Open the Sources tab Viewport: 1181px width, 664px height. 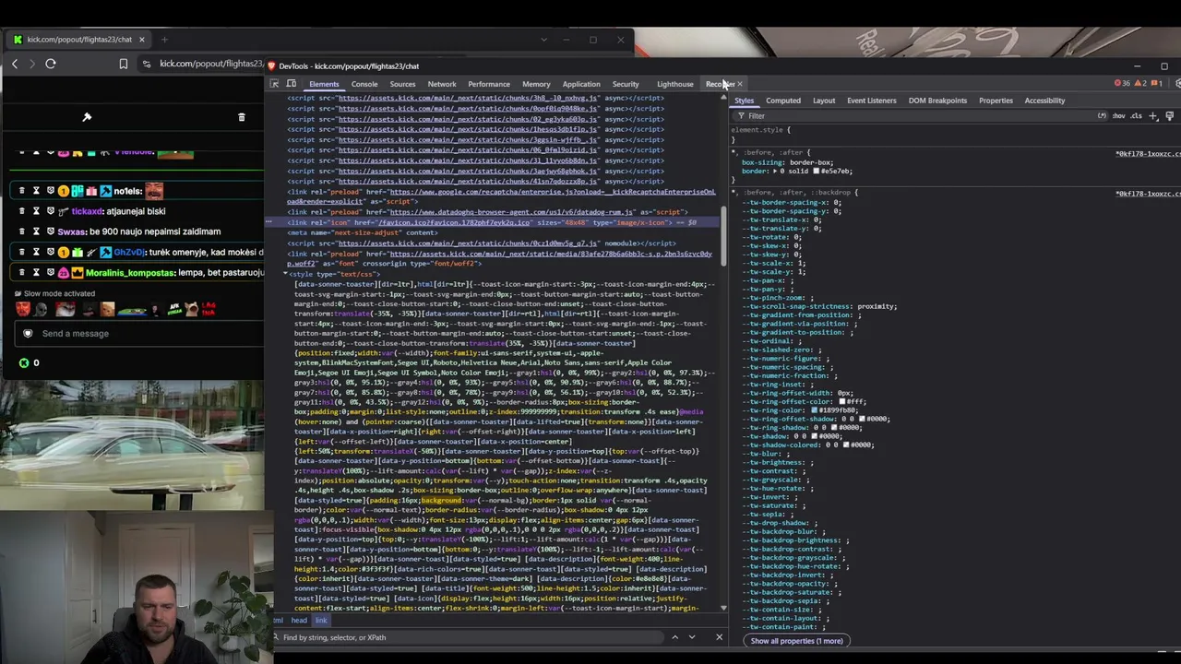pyautogui.click(x=402, y=84)
